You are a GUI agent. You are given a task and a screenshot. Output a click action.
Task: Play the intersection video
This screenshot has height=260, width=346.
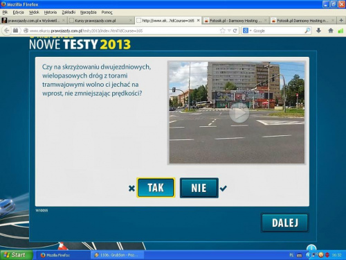(x=239, y=113)
